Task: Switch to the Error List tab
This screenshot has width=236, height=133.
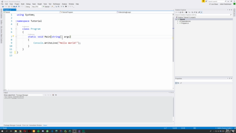Action: coord(25,125)
